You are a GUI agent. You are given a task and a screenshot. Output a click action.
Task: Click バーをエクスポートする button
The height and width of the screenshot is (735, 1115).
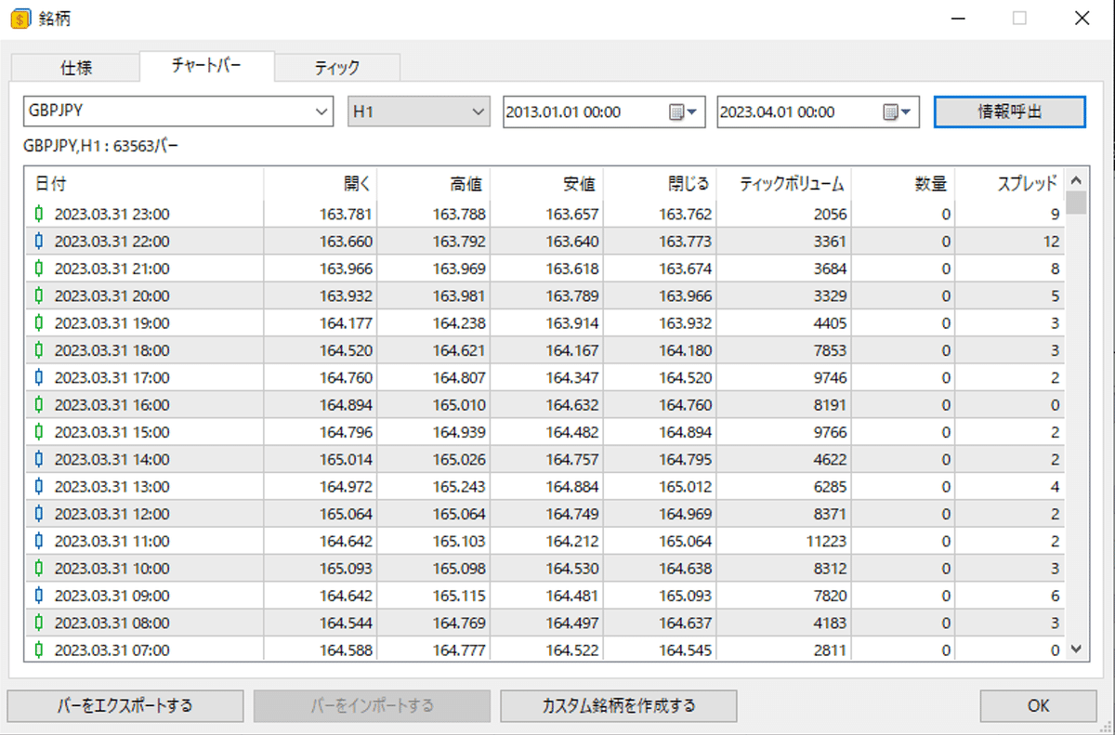125,705
